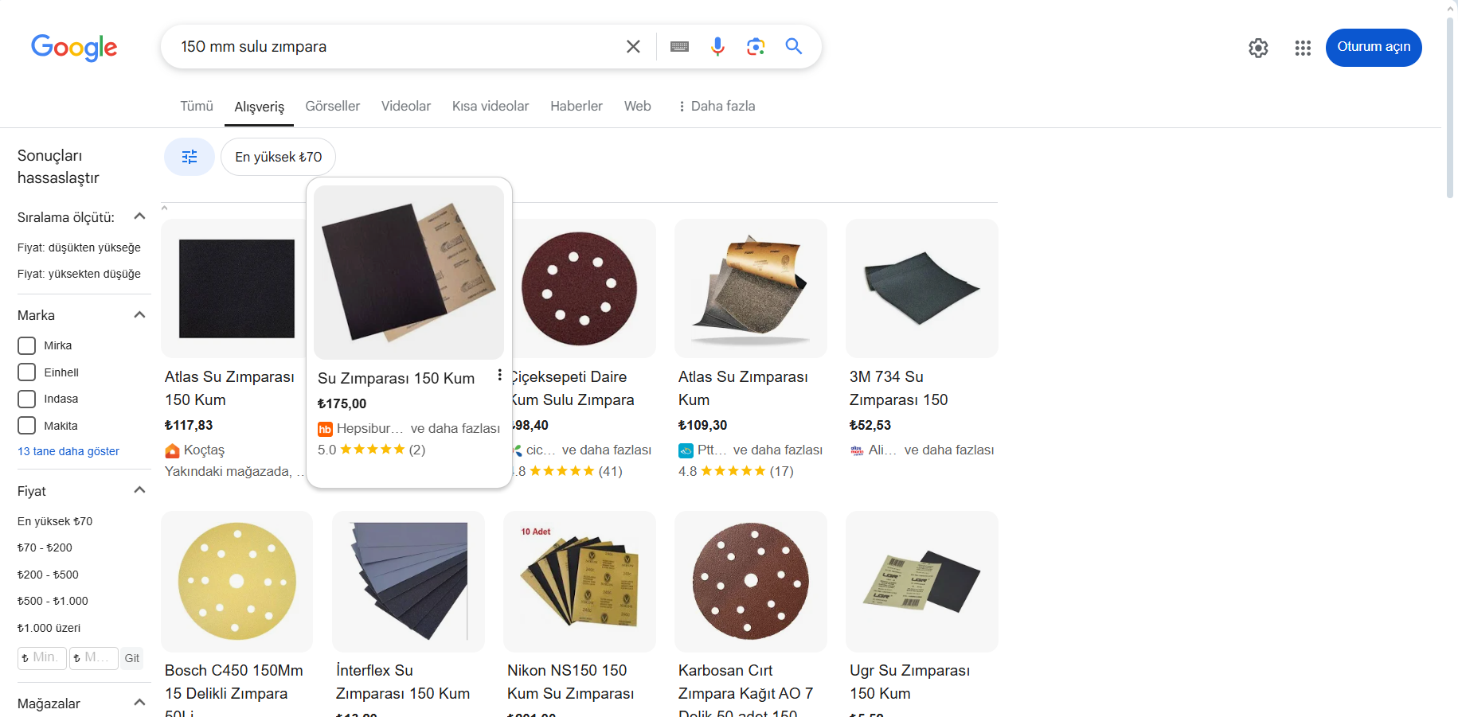Start voice search with the microphone

click(717, 47)
